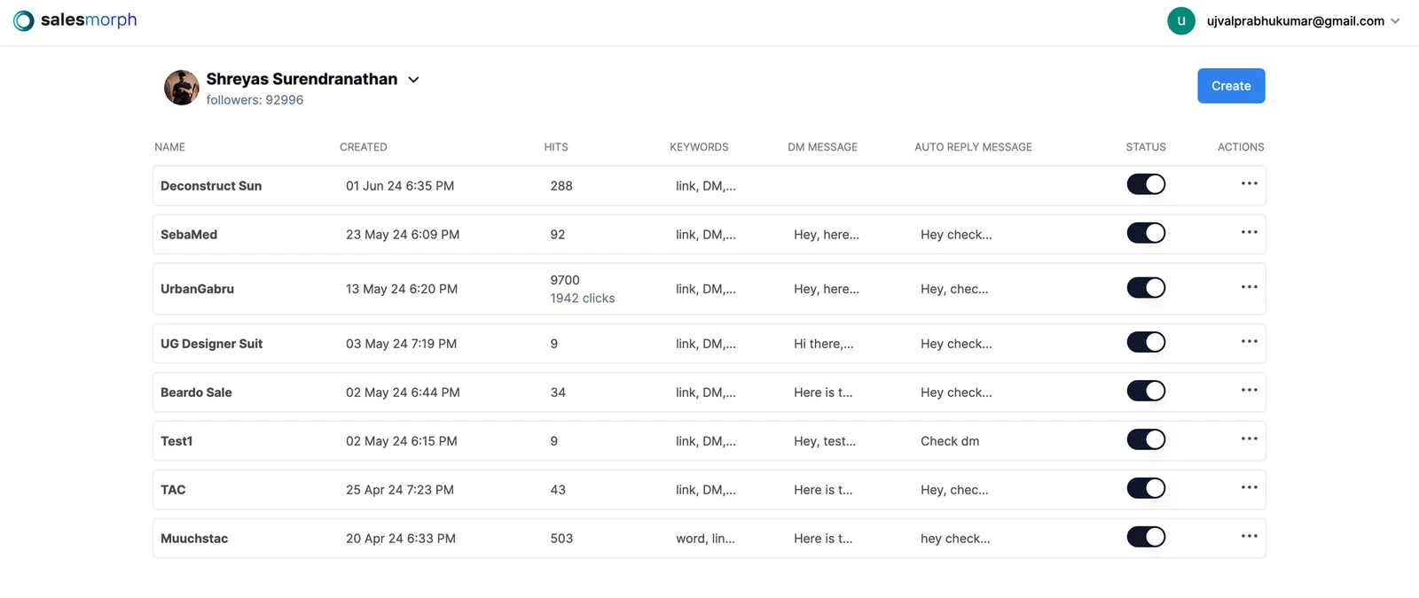This screenshot has width=1419, height=598.
Task: Click the green user avatar icon
Action: 1180,20
